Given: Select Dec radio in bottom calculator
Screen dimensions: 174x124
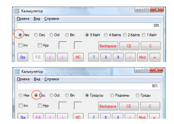Looking at the screenshot, I should pos(36,95).
